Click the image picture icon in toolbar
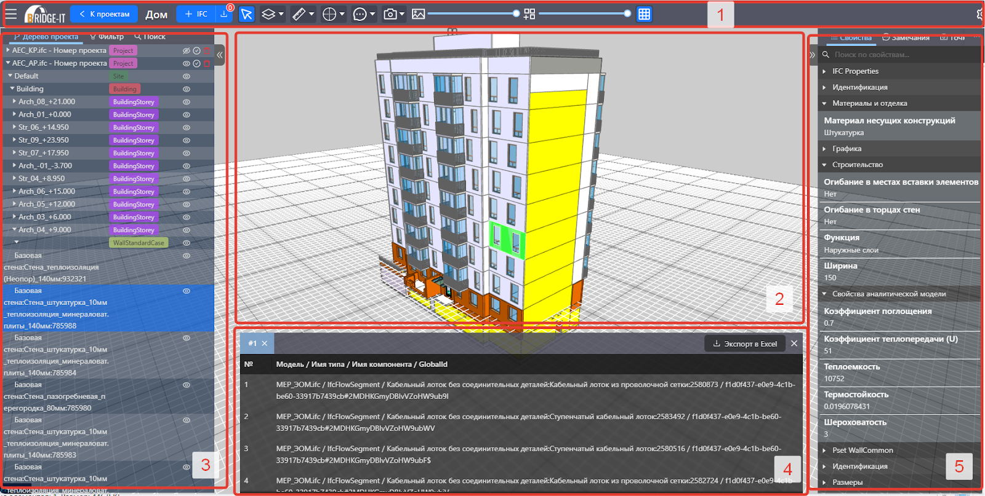The width and height of the screenshot is (985, 496). [419, 14]
